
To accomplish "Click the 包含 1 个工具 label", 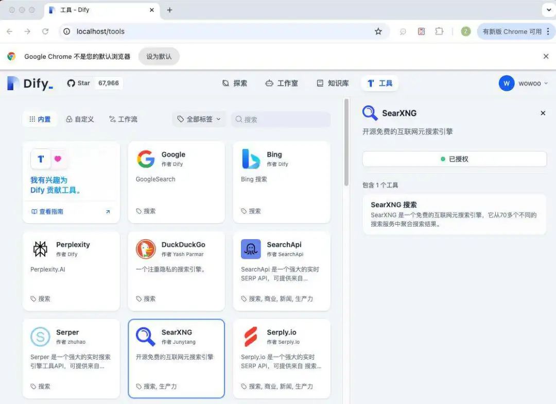I will (380, 186).
